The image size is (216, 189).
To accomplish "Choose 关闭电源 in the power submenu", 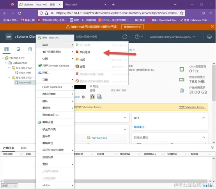I will (101, 52).
